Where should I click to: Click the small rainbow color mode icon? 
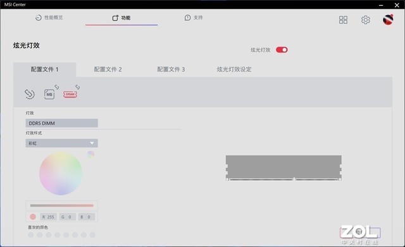coord(90,154)
